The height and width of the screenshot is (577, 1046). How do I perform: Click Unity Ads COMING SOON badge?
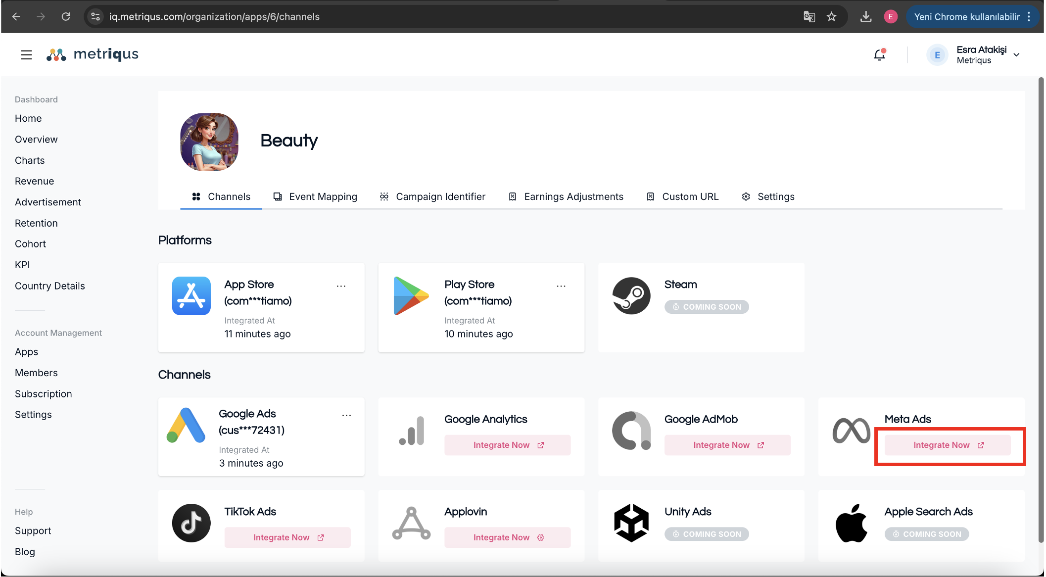tap(707, 534)
